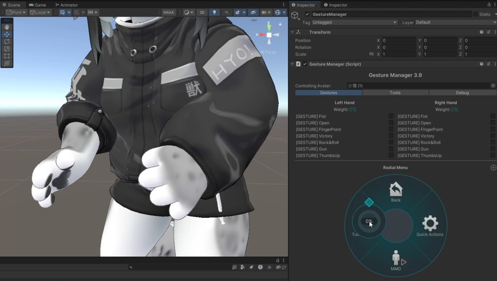Check Left Hand Fist gesture
This screenshot has width=497, height=281.
[x=391, y=116]
